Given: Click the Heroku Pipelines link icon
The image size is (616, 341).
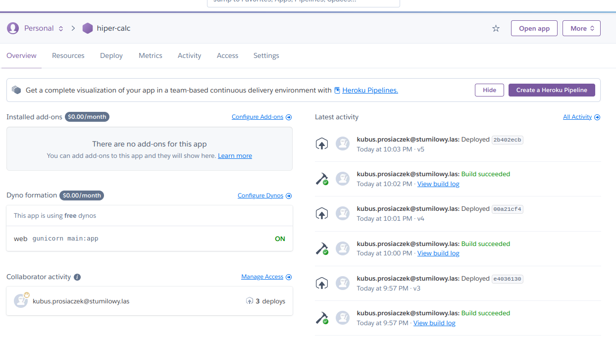Looking at the screenshot, I should [337, 90].
